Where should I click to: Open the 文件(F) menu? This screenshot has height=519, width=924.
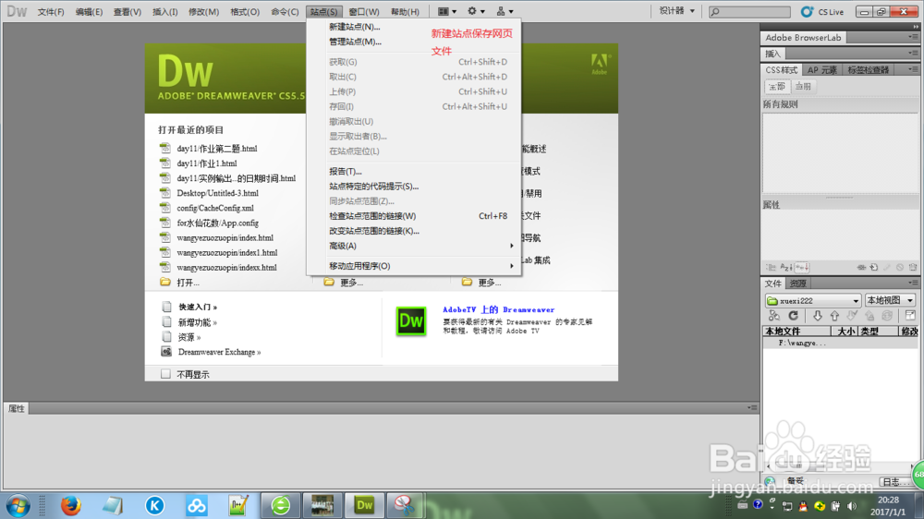51,12
